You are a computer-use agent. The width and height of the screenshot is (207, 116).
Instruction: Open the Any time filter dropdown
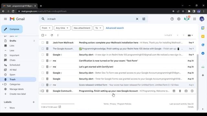click(62, 28)
